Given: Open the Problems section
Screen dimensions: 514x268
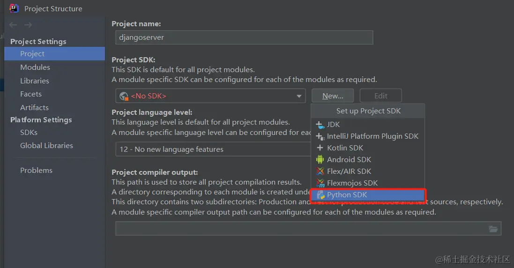Looking at the screenshot, I should click(36, 171).
